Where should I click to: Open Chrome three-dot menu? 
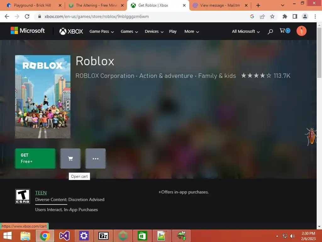coord(315,16)
